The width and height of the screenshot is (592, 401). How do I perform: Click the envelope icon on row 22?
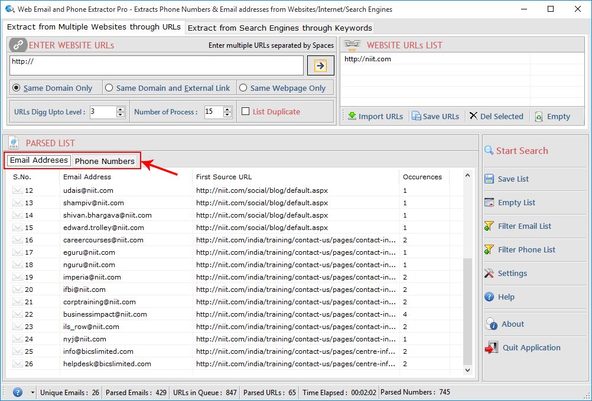click(17, 314)
